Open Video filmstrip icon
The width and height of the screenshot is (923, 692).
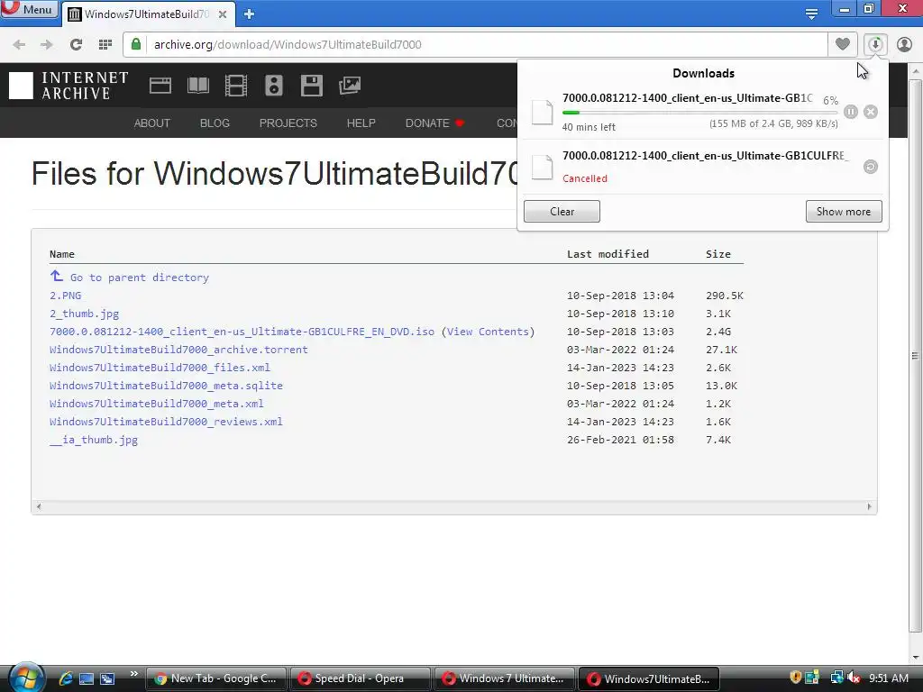236,86
